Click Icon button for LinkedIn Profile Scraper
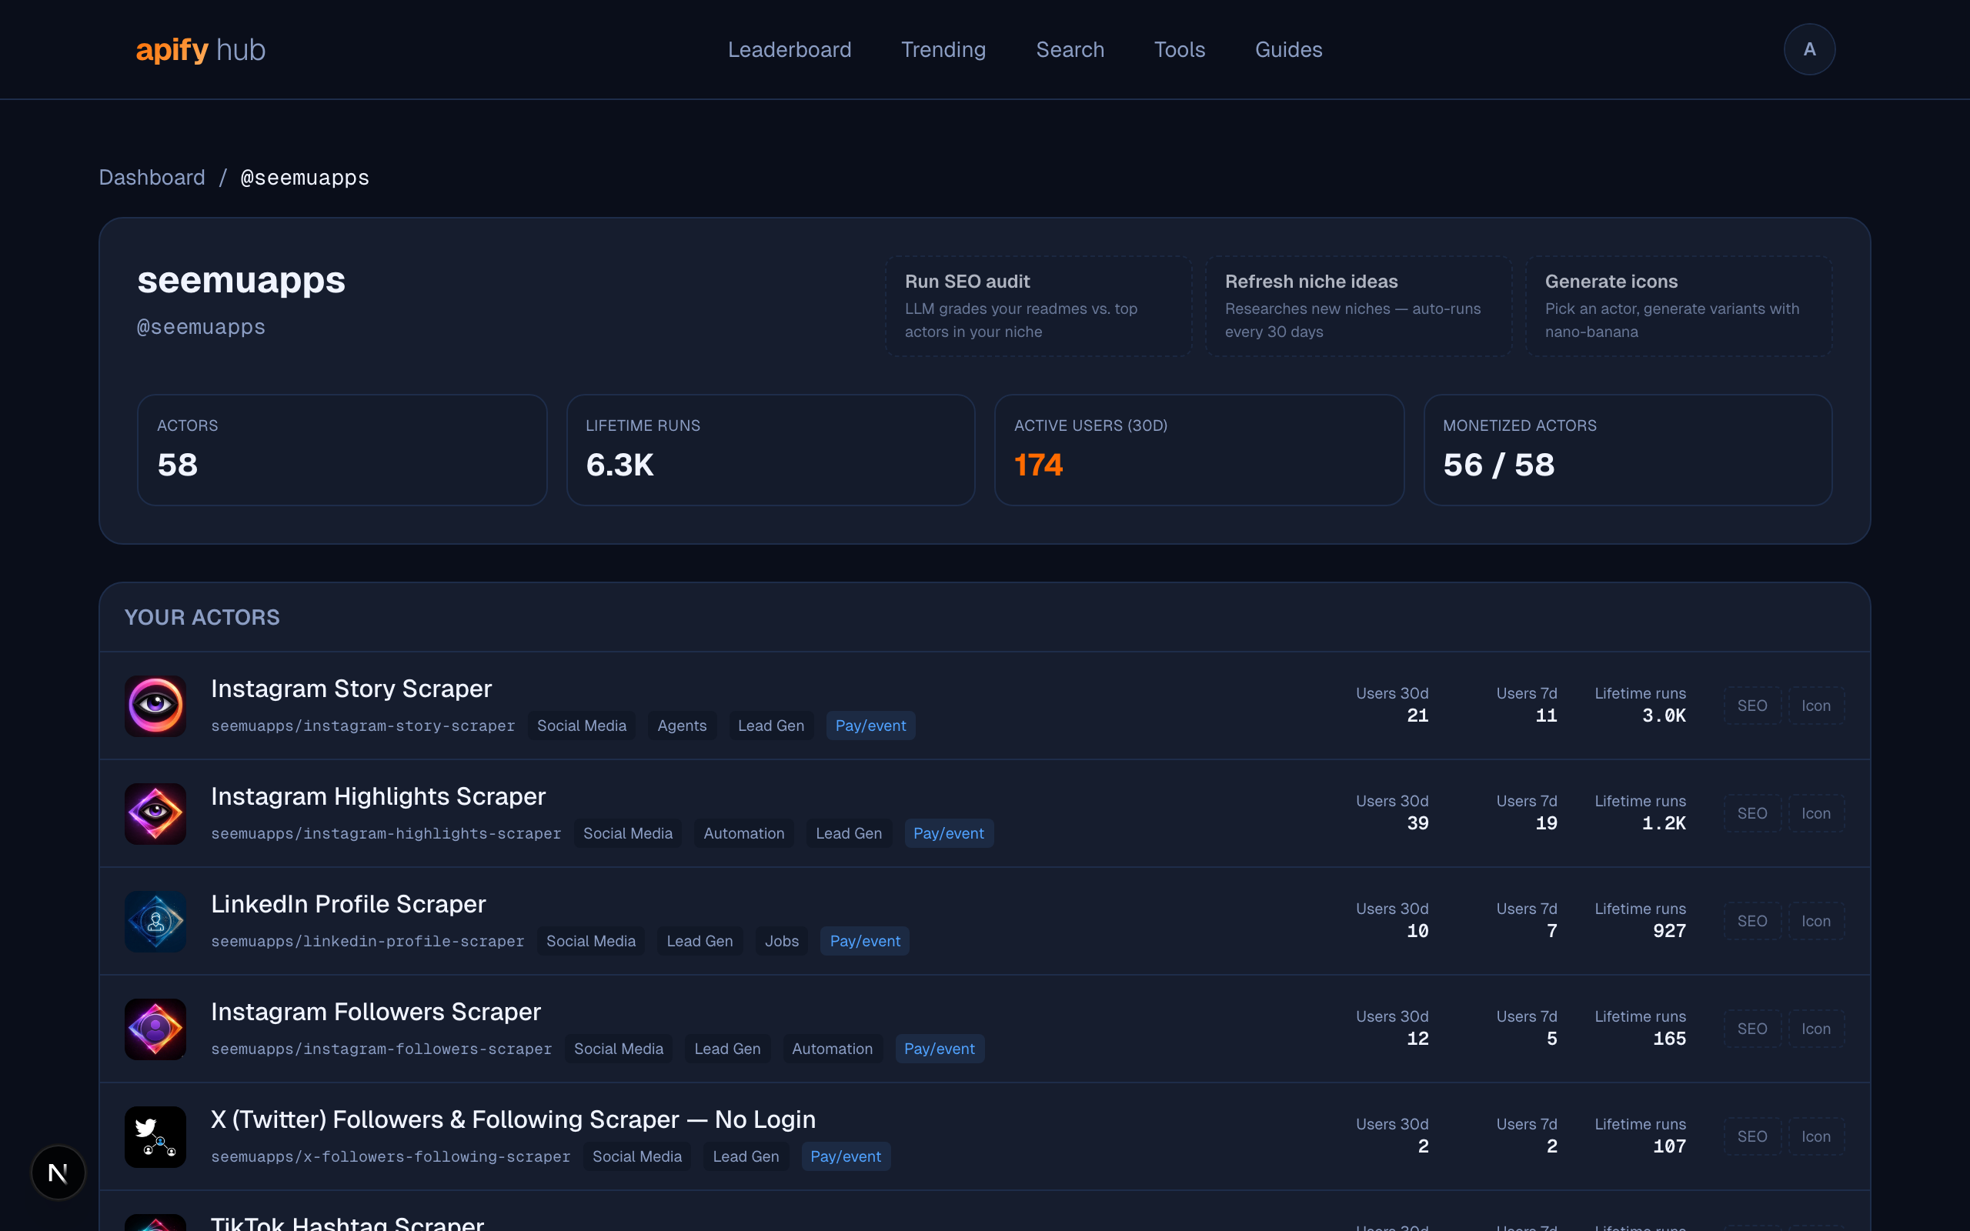Viewport: 1970px width, 1231px height. (x=1815, y=921)
